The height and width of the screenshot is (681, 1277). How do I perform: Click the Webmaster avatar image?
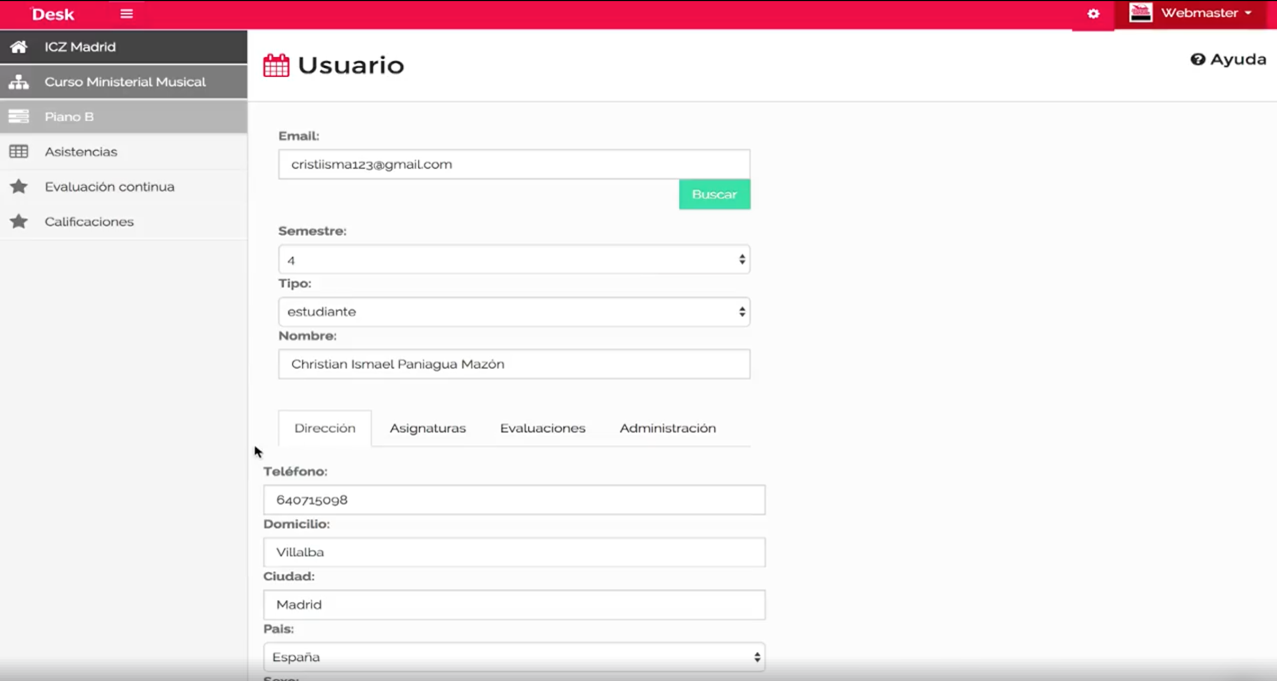pos(1140,13)
